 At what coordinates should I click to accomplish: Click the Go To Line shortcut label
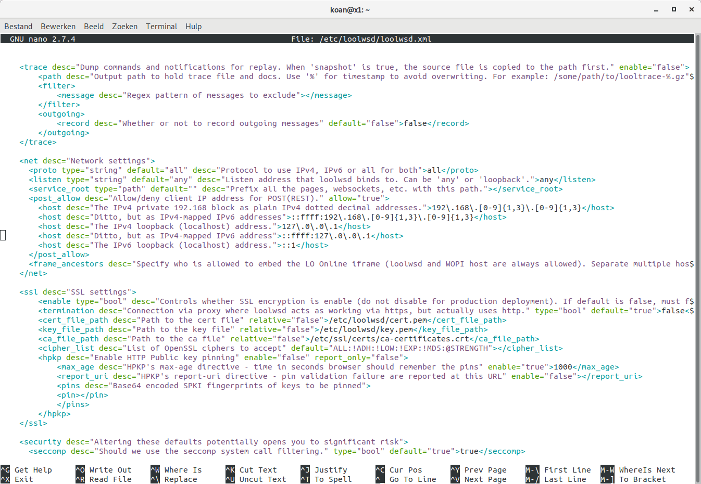413,479
